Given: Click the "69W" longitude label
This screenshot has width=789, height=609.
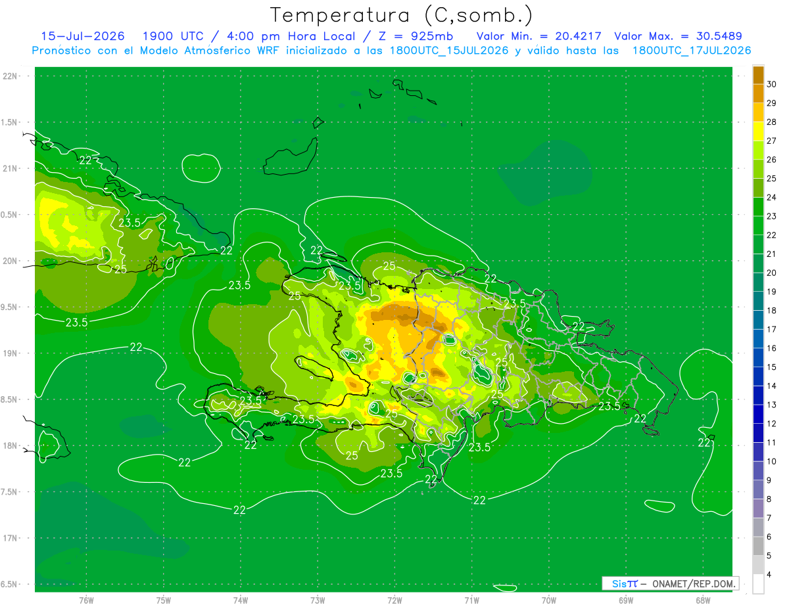Looking at the screenshot, I should coord(626,600).
